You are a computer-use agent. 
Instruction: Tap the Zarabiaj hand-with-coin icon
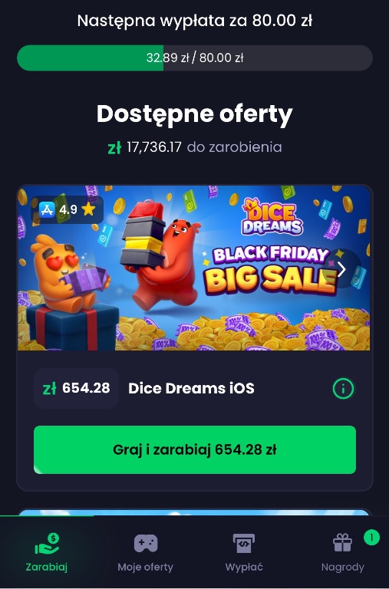click(47, 544)
